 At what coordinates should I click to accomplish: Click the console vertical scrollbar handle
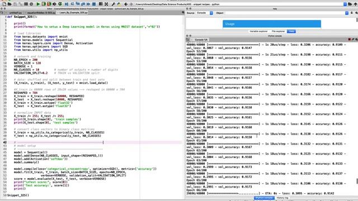[357, 181]
